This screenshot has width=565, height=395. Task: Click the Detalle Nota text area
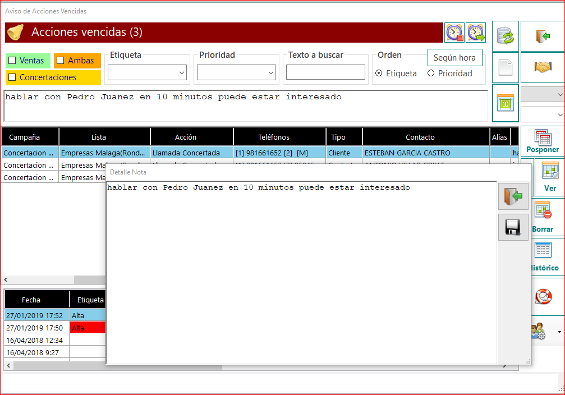[302, 273]
